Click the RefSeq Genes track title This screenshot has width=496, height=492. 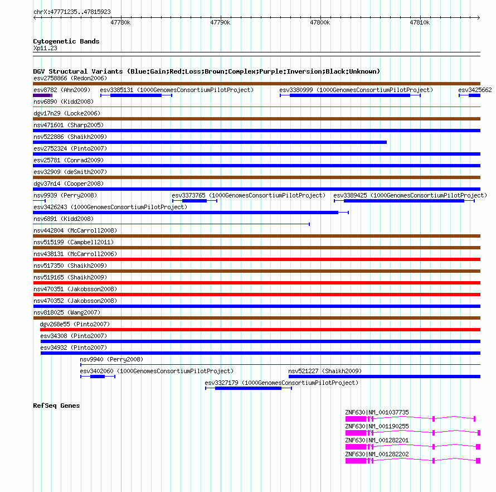pos(56,406)
